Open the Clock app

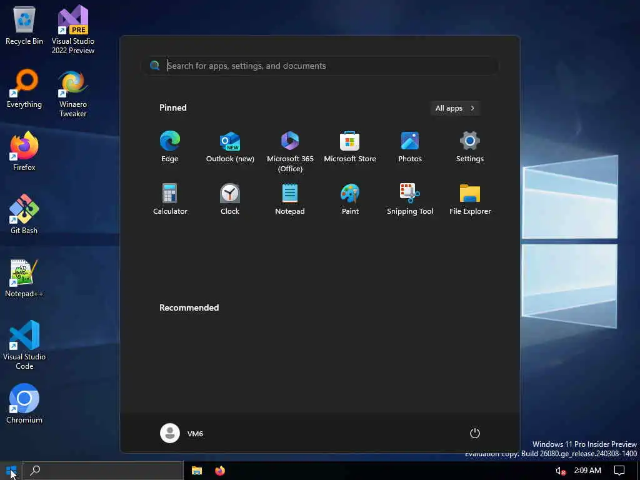230,199
